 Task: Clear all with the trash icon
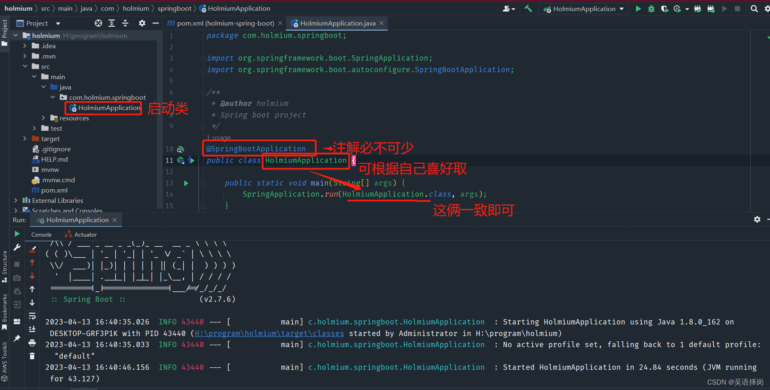[x=32, y=356]
